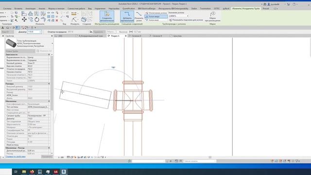Open the Systems (Системы) ribbon tab
The image size is (311, 175).
(7, 9)
